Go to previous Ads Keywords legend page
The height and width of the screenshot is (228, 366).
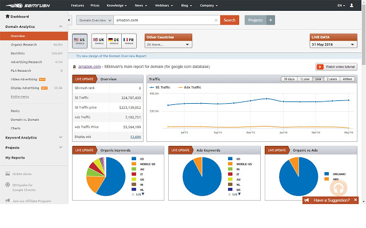(x=229, y=194)
